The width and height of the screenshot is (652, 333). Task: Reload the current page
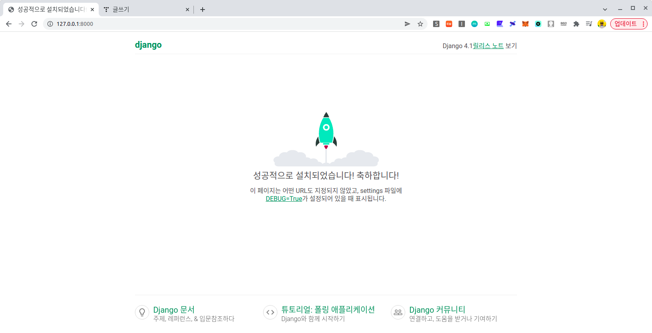pyautogui.click(x=34, y=24)
